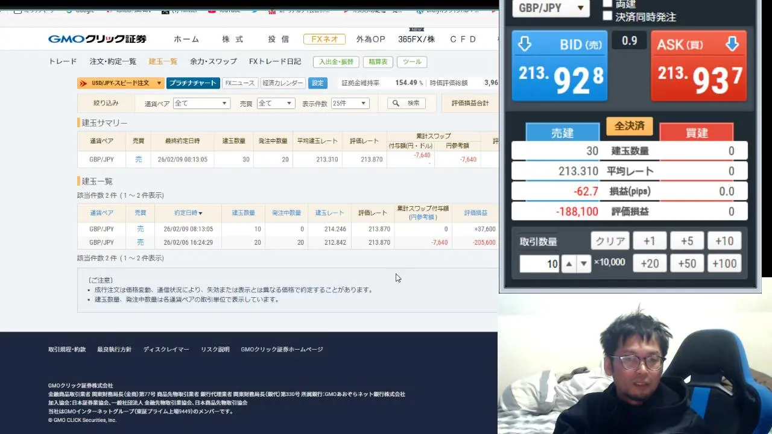Click -205,600 loss value
The width and height of the screenshot is (772, 434).
click(484, 242)
